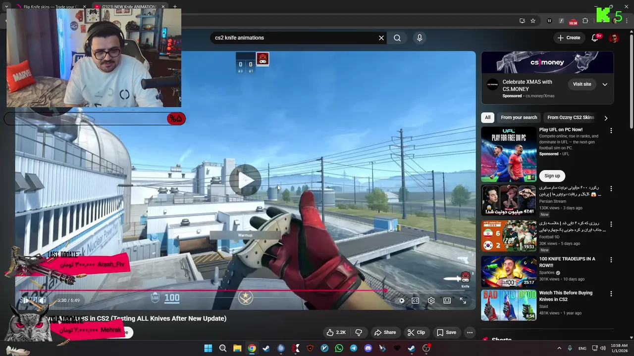Open options for Persian Stream video
This screenshot has width=634, height=356.
tap(611, 189)
